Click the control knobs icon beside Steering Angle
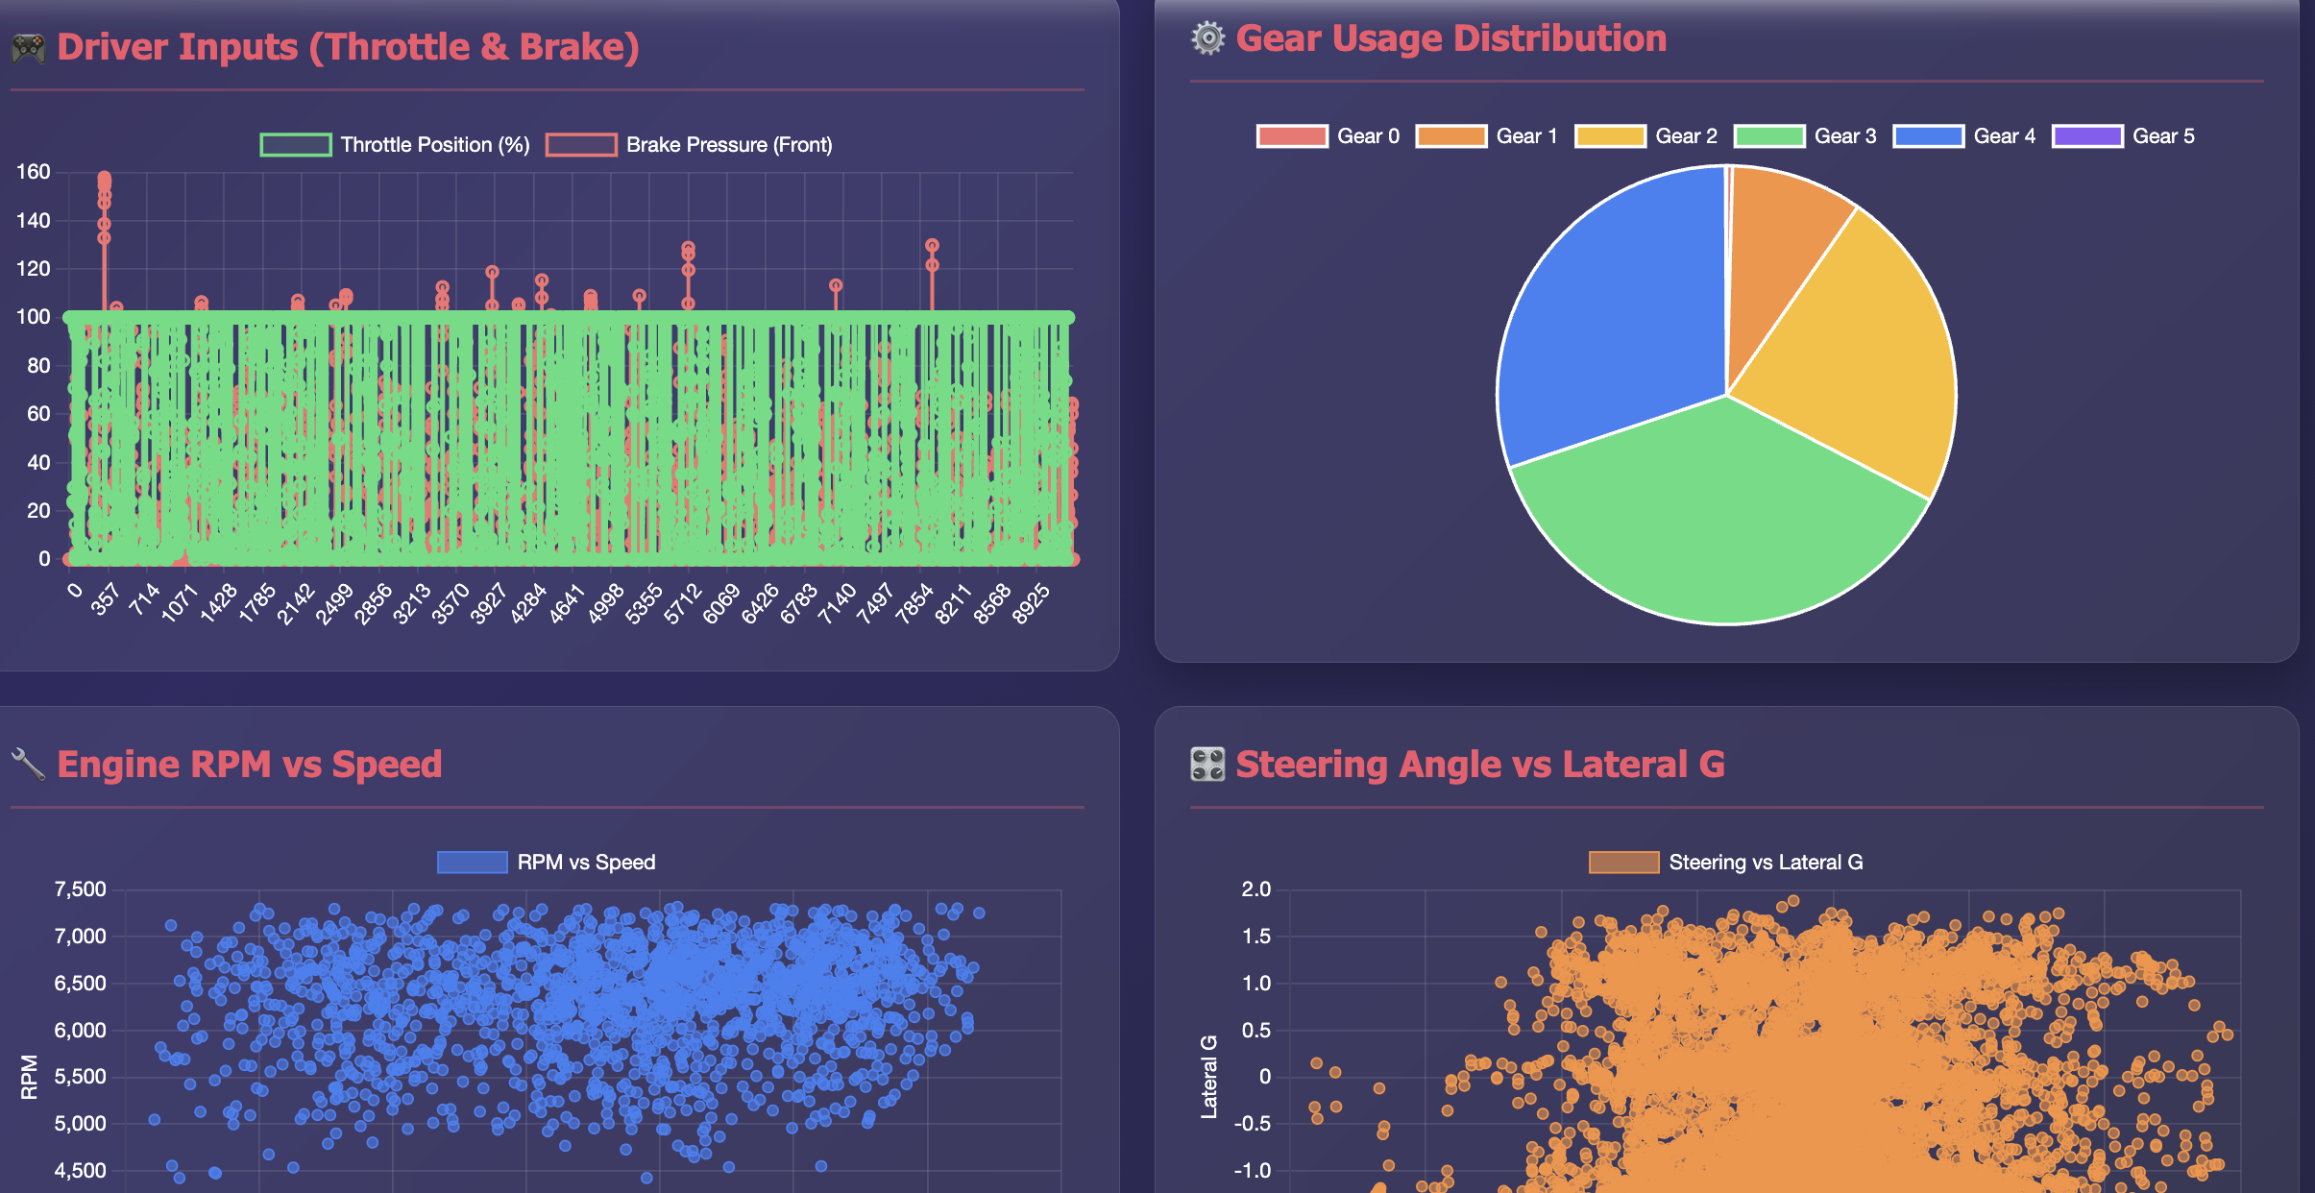Image resolution: width=2315 pixels, height=1193 pixels. 1207,765
